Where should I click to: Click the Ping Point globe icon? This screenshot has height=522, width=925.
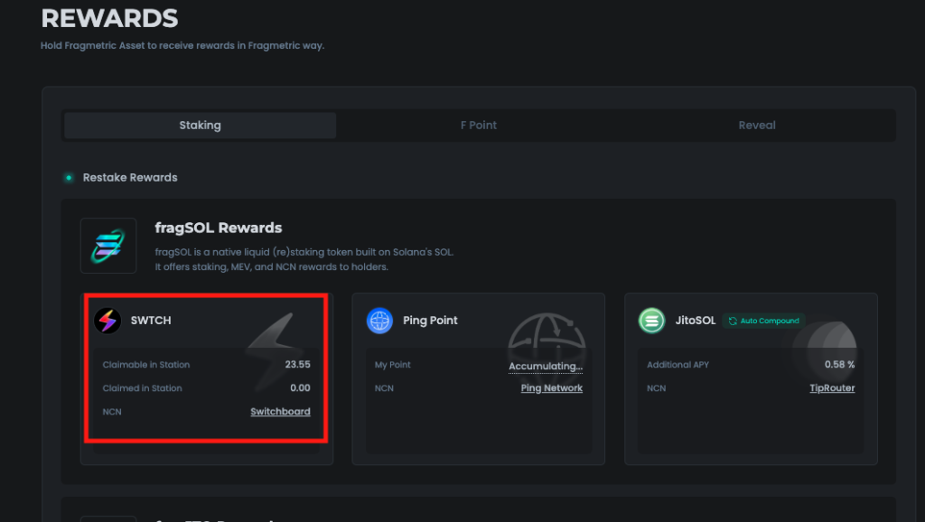tap(379, 321)
